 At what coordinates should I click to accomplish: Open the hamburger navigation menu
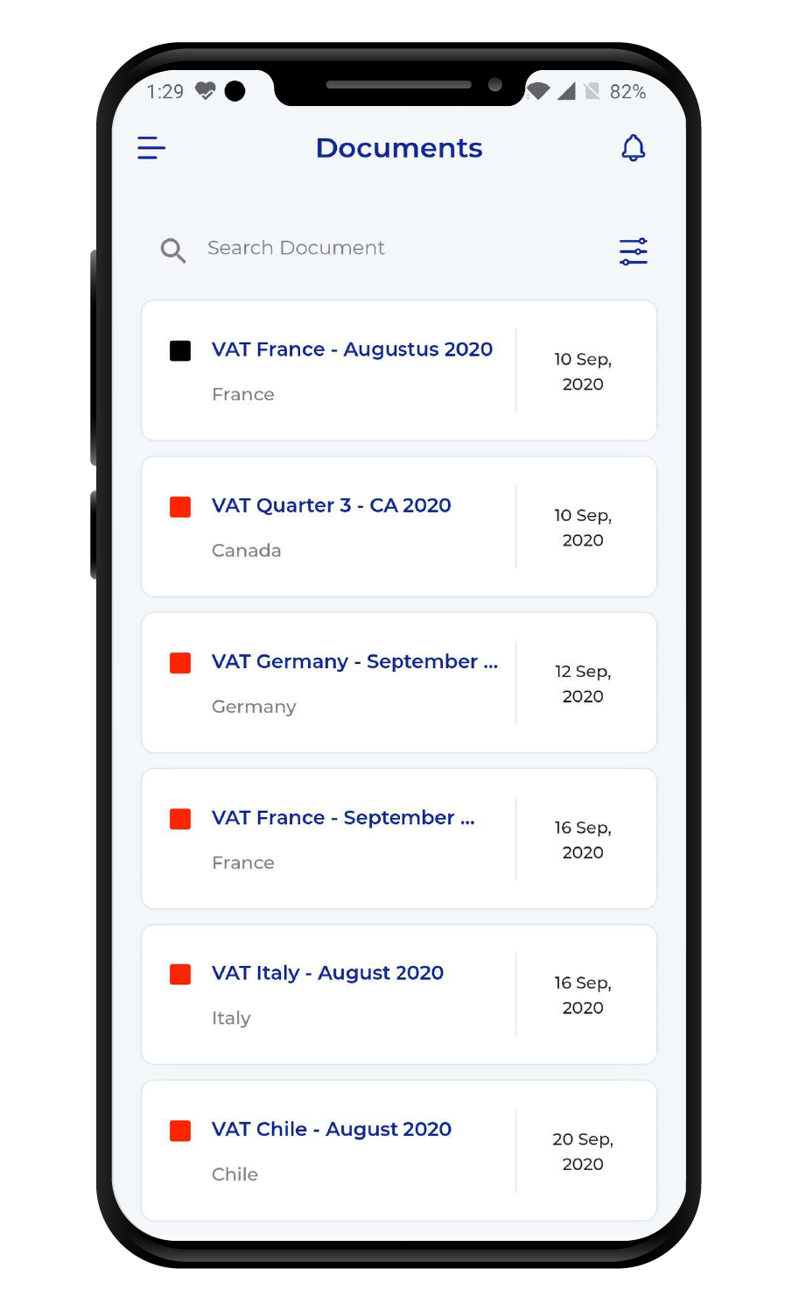151,148
